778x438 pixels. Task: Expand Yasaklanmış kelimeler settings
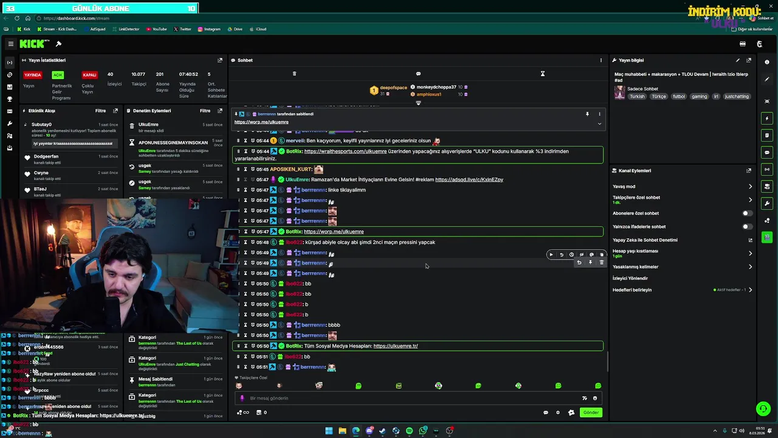point(750,267)
